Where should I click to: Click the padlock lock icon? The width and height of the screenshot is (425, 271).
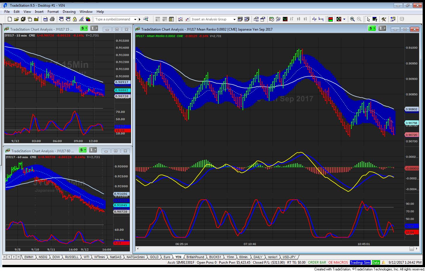point(75,19)
